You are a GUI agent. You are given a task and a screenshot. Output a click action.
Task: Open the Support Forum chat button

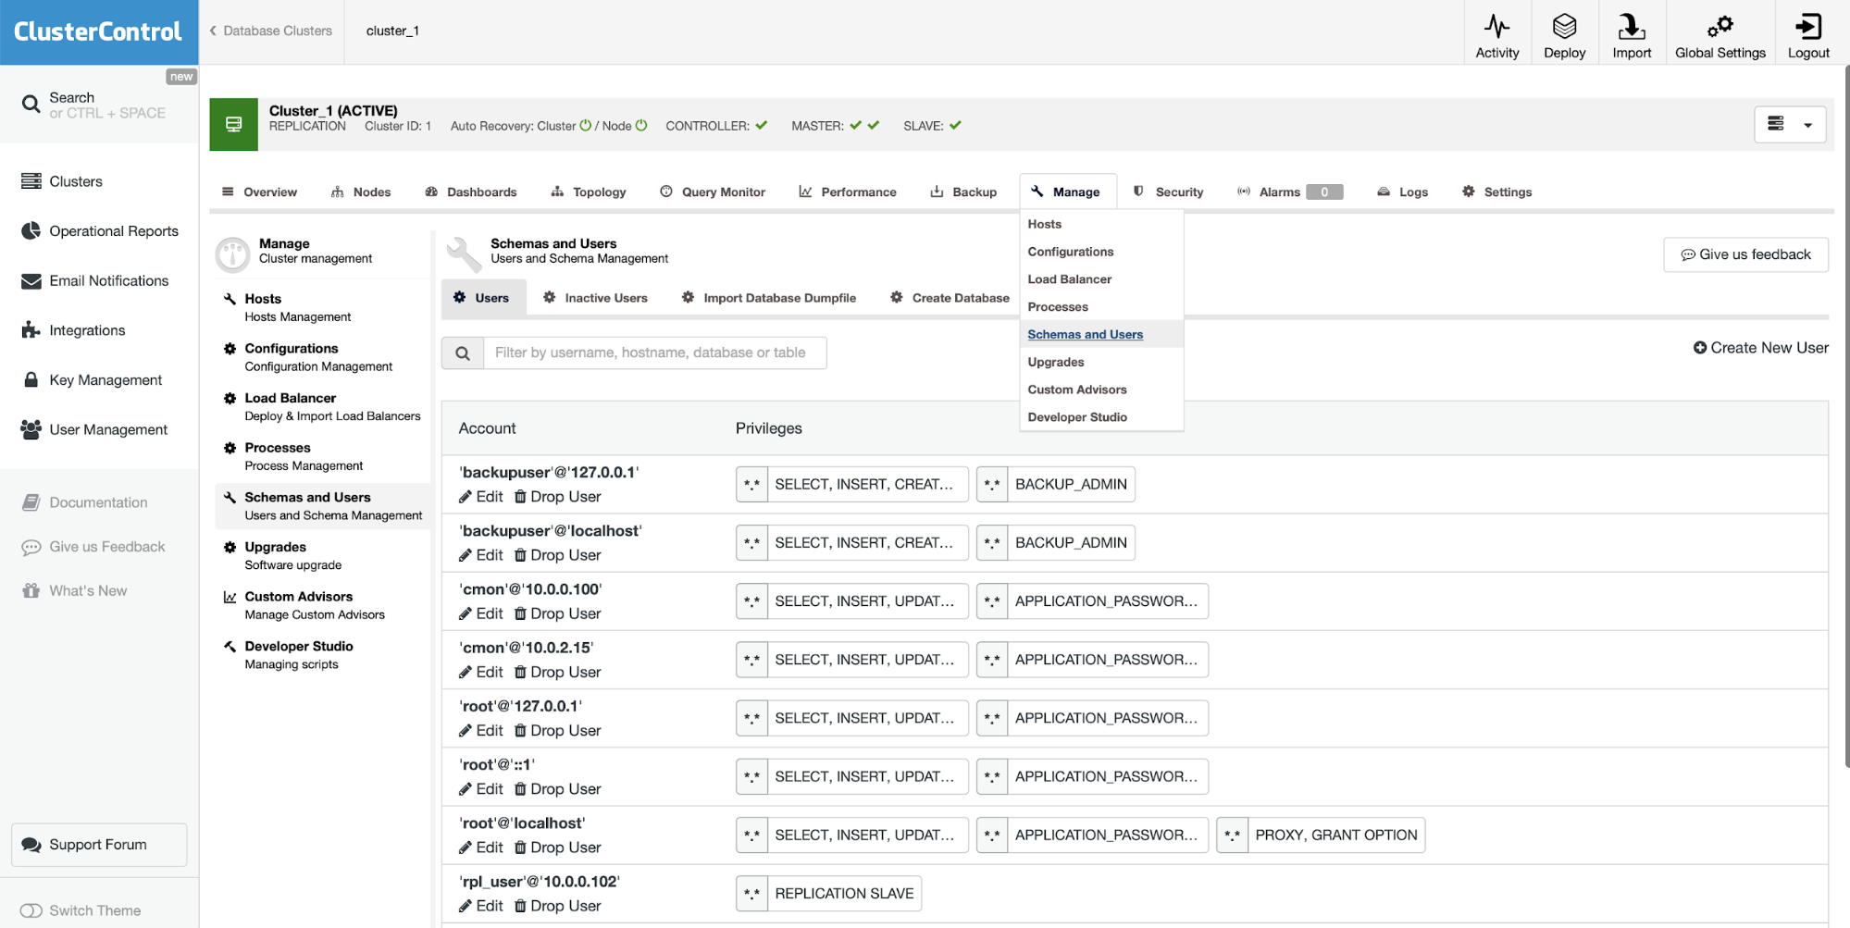[99, 845]
